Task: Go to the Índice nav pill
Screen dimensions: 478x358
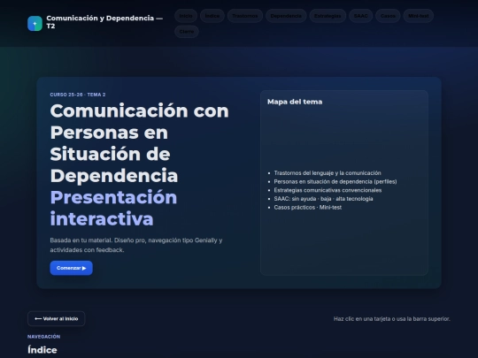Action: [212, 16]
